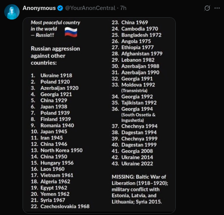Click the 7h post timestamp
Screen dimensions: 224x215
123,8
